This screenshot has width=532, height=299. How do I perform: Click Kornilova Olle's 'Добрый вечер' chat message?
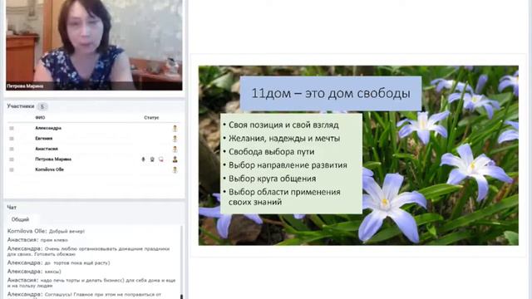(x=47, y=231)
